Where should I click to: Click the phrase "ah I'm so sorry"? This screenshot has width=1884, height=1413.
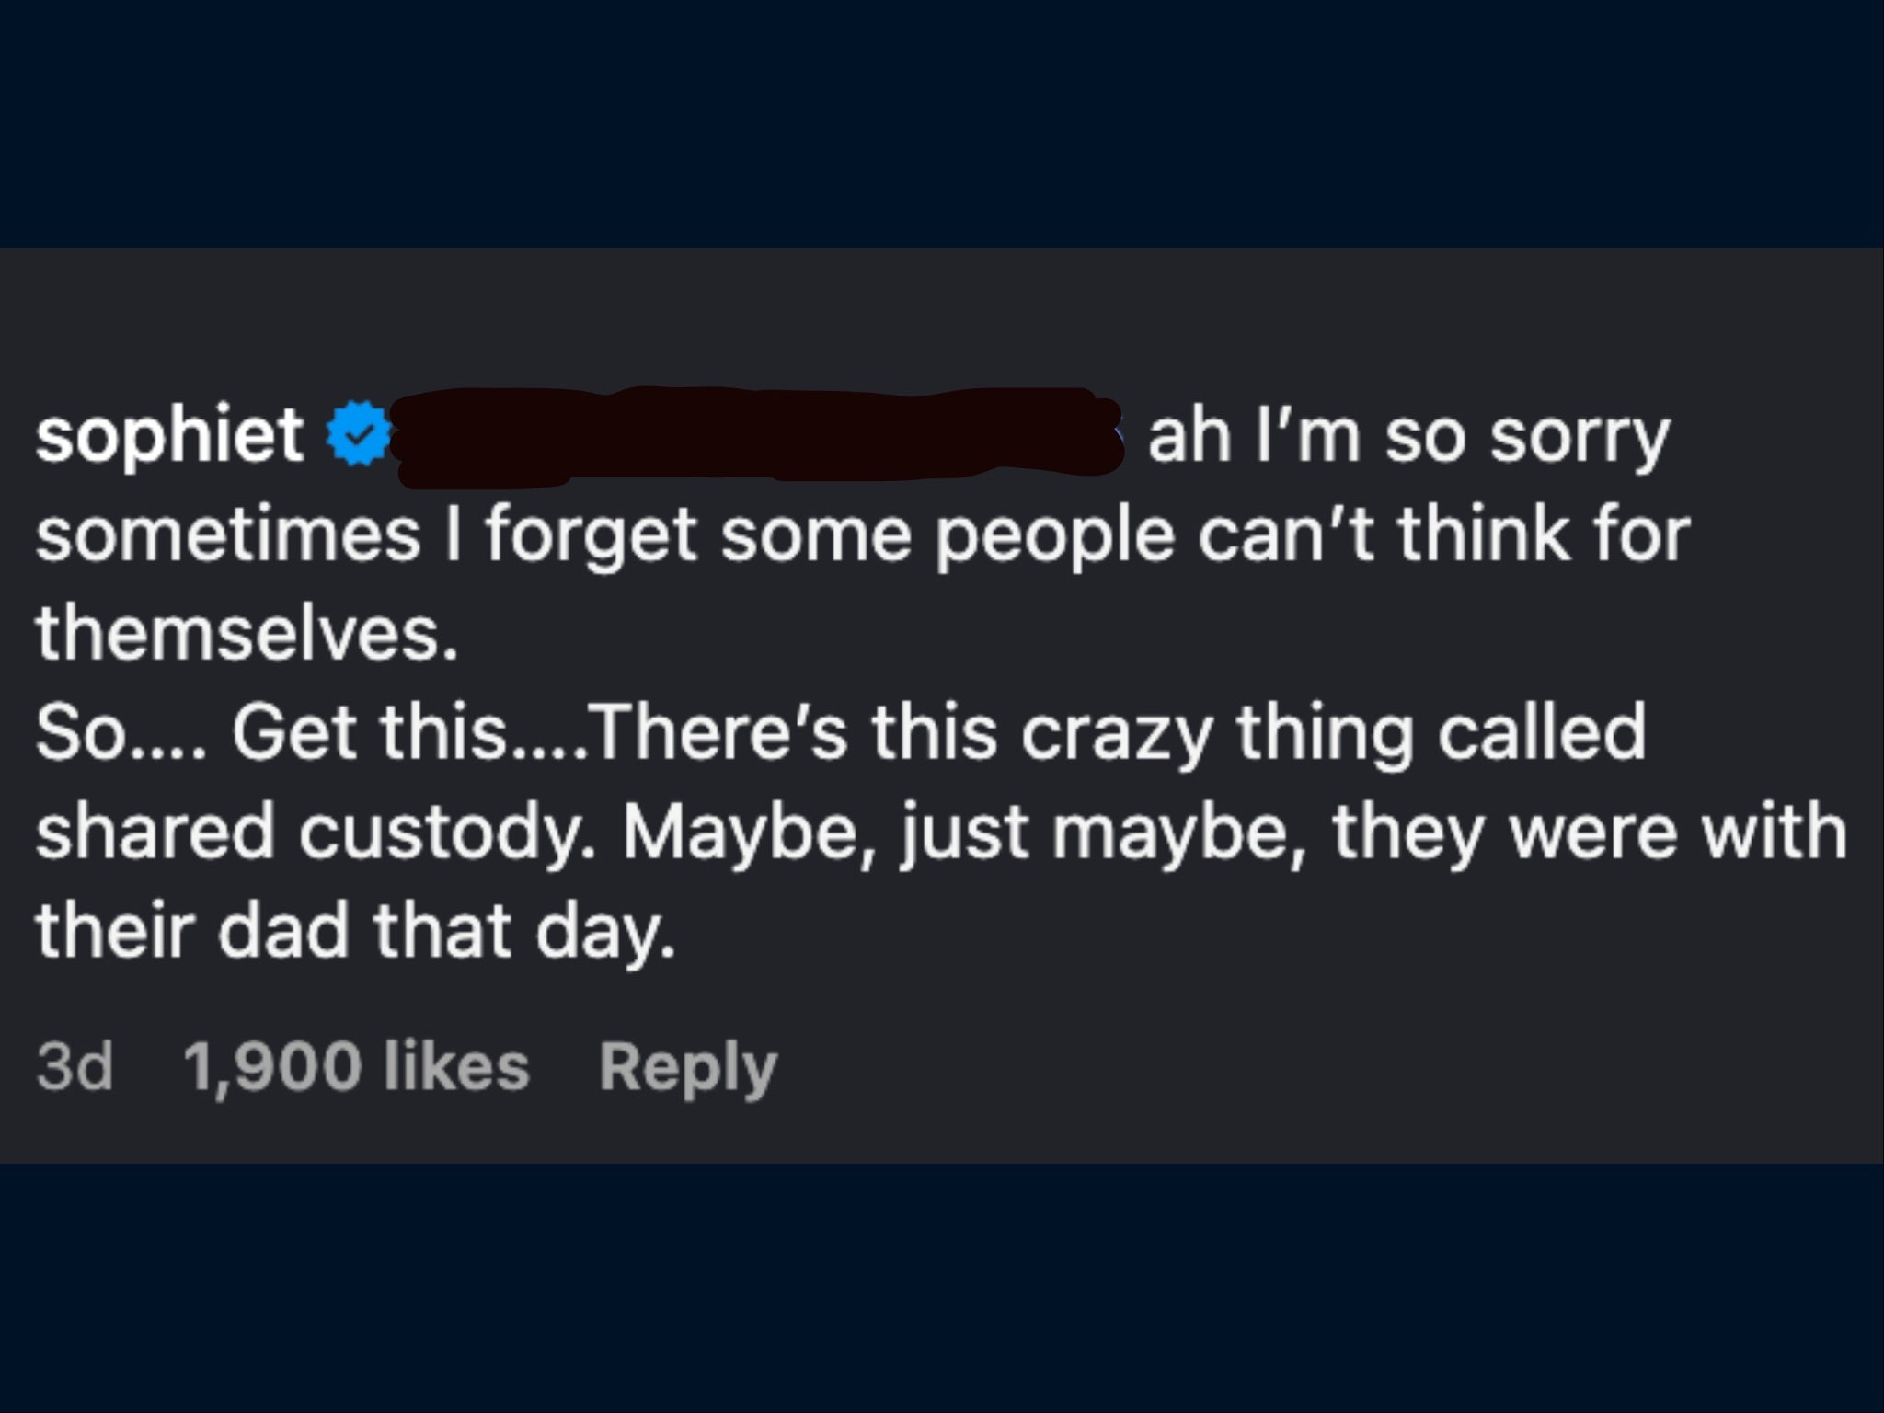[x=1407, y=435]
